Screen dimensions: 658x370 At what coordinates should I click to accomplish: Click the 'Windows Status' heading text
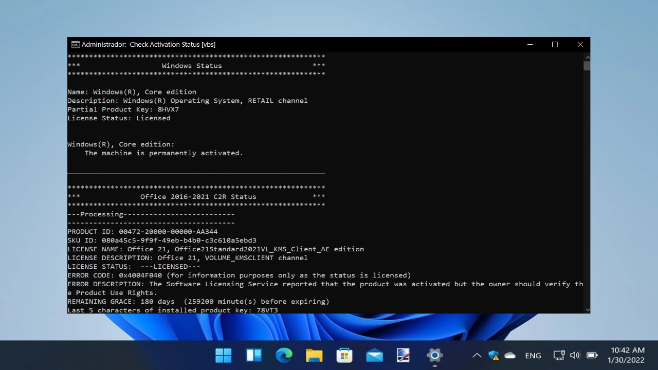click(192, 66)
